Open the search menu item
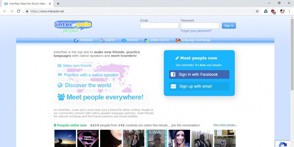Viewport: 294px width, 147px height. click(x=110, y=40)
